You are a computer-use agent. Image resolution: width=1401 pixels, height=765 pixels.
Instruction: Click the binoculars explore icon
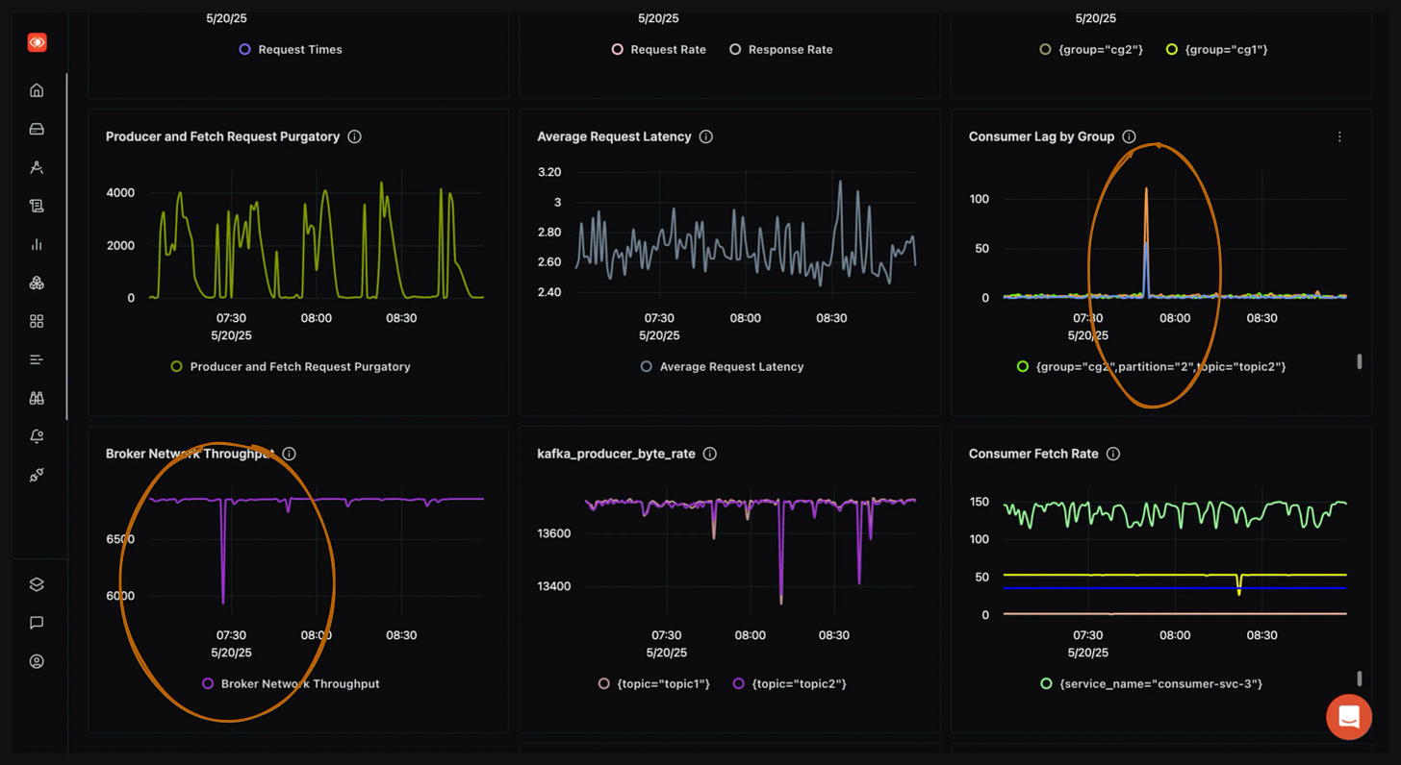(37, 397)
